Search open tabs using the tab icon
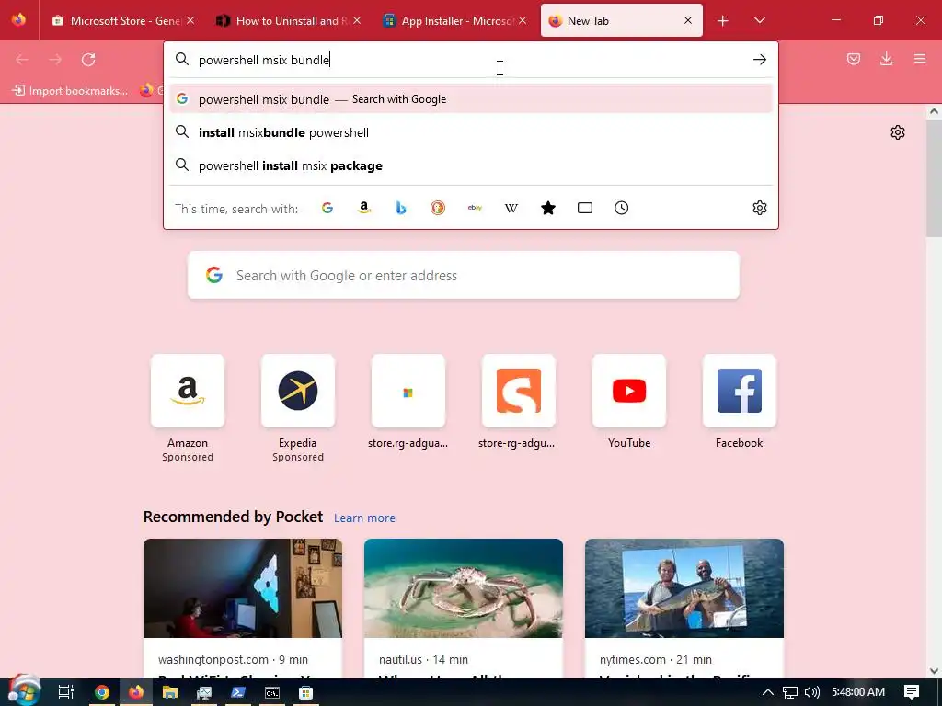The width and height of the screenshot is (942, 706). tap(584, 208)
